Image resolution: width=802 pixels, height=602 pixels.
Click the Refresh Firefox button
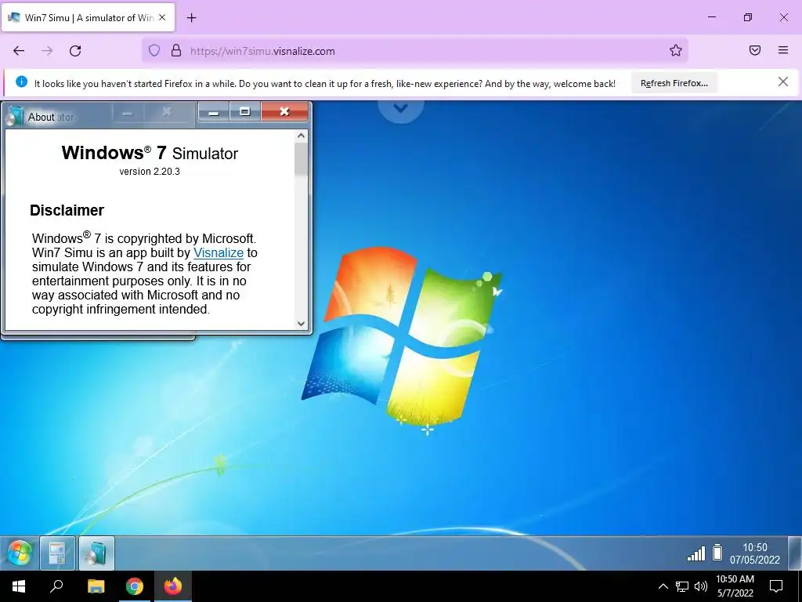674,83
